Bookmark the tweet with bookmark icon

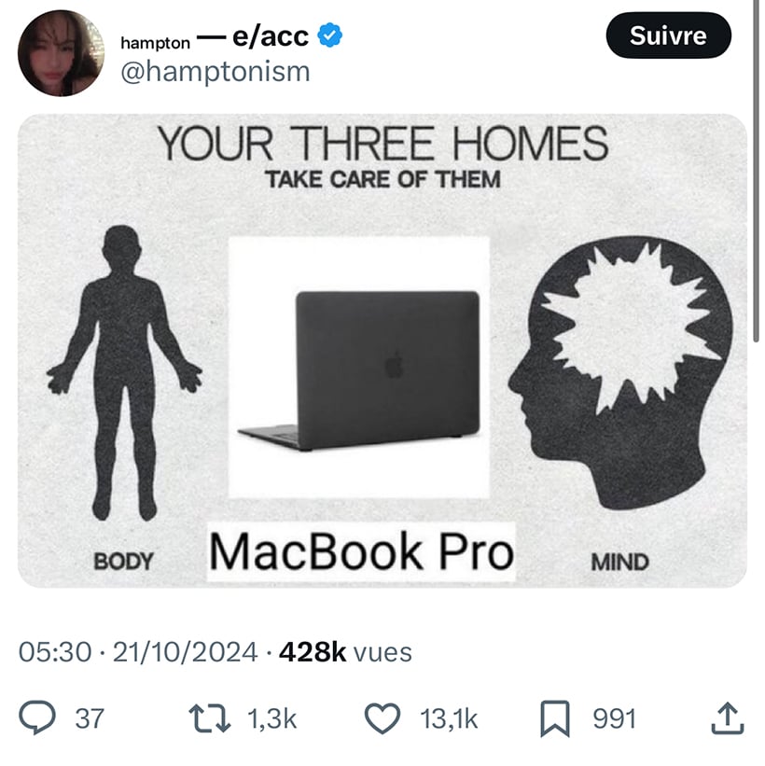[x=555, y=718]
